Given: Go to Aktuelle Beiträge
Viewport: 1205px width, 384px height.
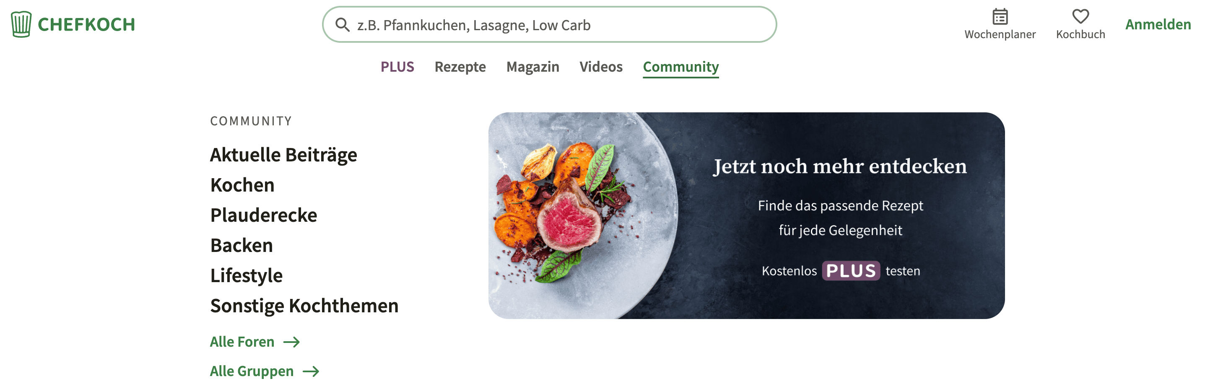Looking at the screenshot, I should pos(283,155).
